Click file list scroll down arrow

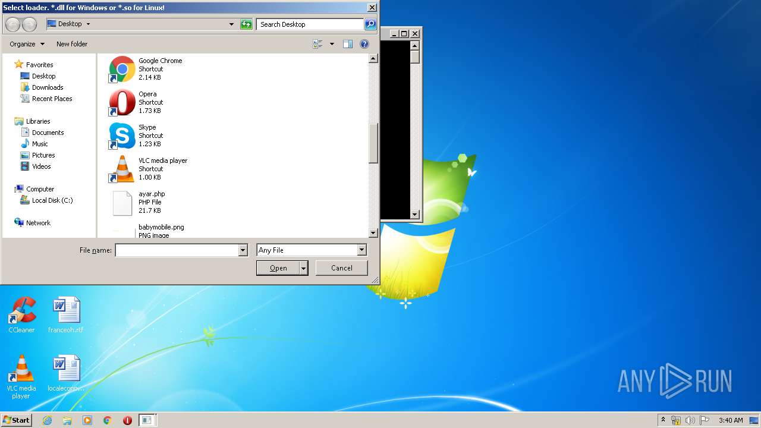coord(373,233)
